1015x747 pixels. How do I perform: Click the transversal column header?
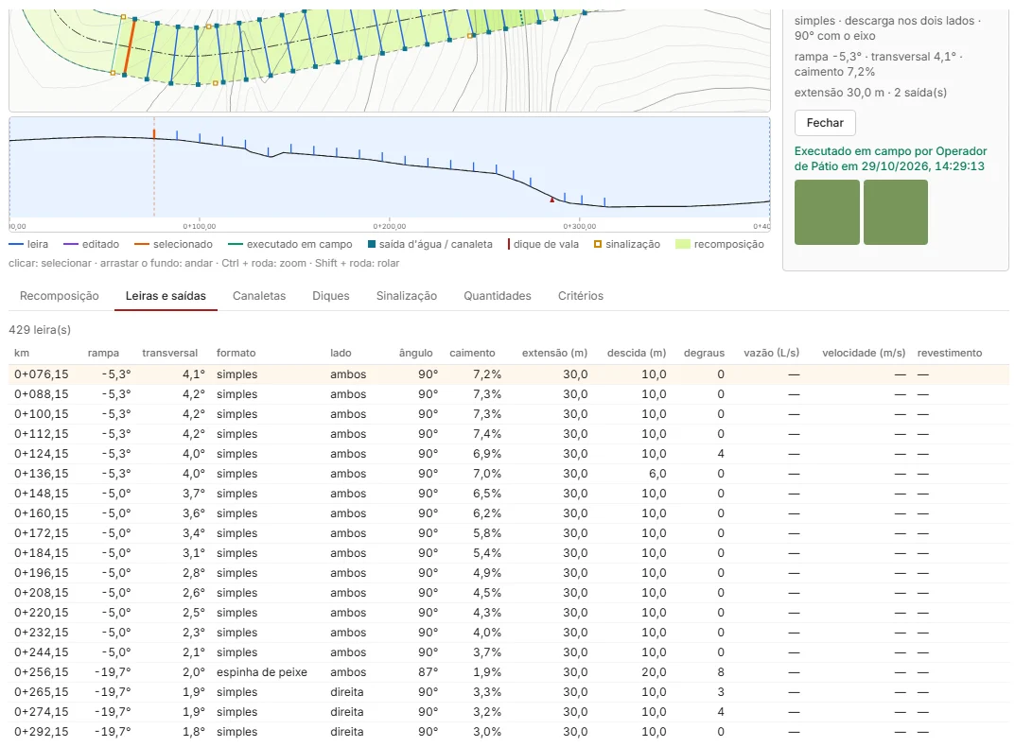coord(169,353)
